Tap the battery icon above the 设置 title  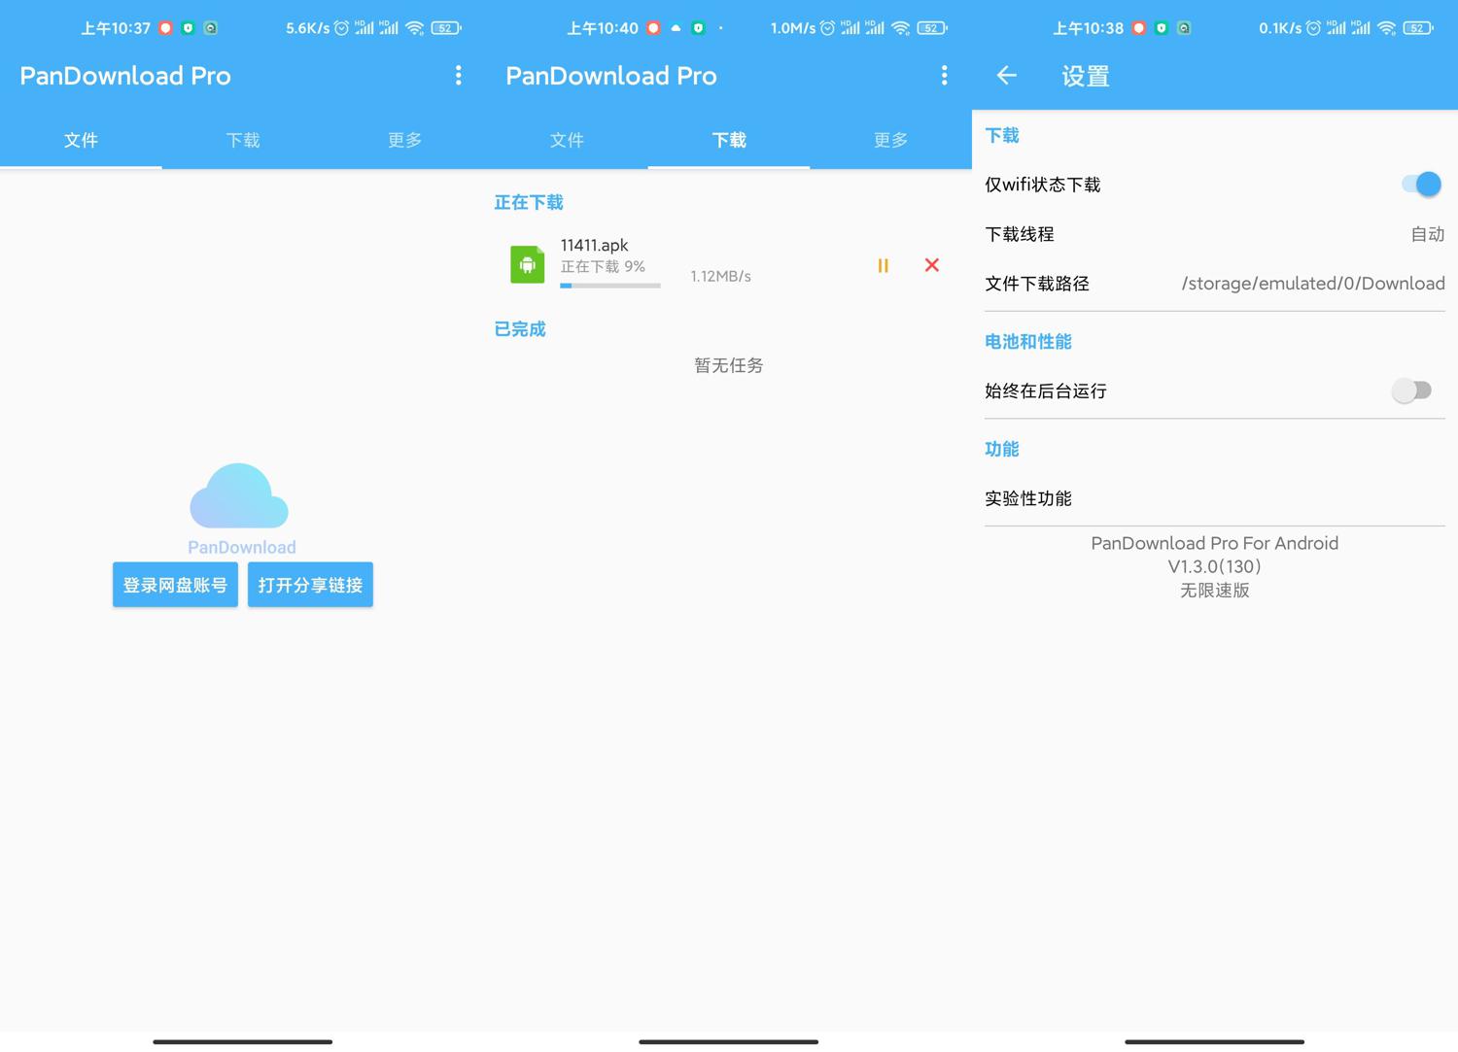pos(1419,28)
